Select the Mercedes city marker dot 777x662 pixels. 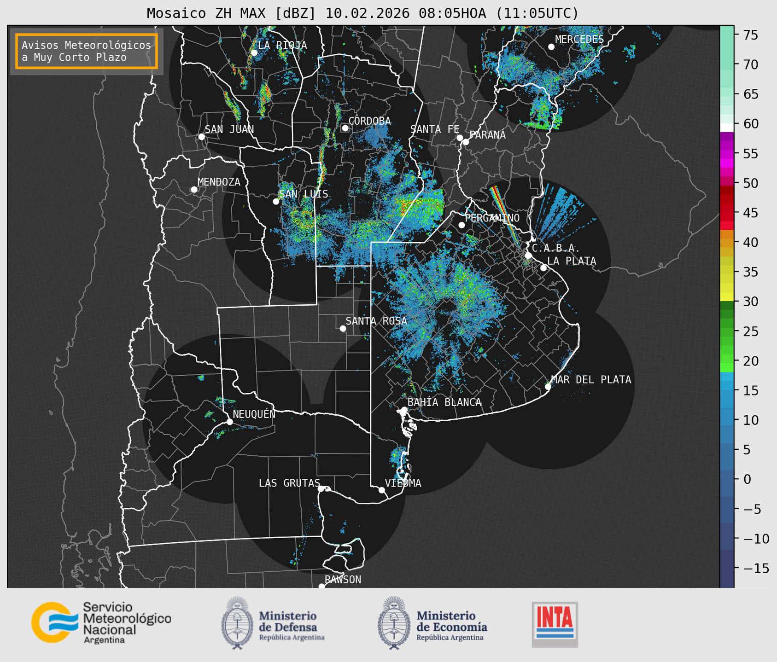coord(551,46)
